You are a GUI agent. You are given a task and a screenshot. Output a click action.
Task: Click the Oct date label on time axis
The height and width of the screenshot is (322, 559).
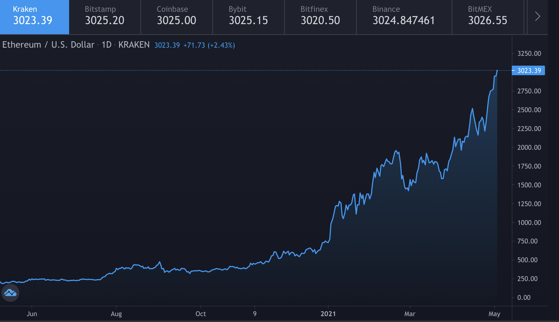201,314
